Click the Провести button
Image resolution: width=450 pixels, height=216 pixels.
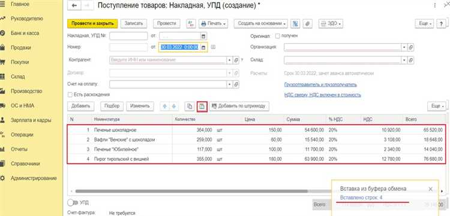click(x=166, y=24)
